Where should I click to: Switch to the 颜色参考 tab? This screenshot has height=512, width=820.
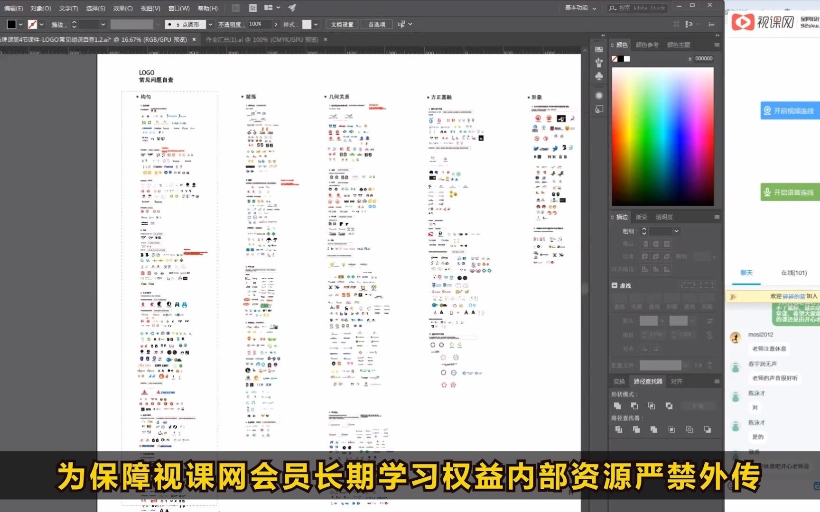(x=647, y=45)
